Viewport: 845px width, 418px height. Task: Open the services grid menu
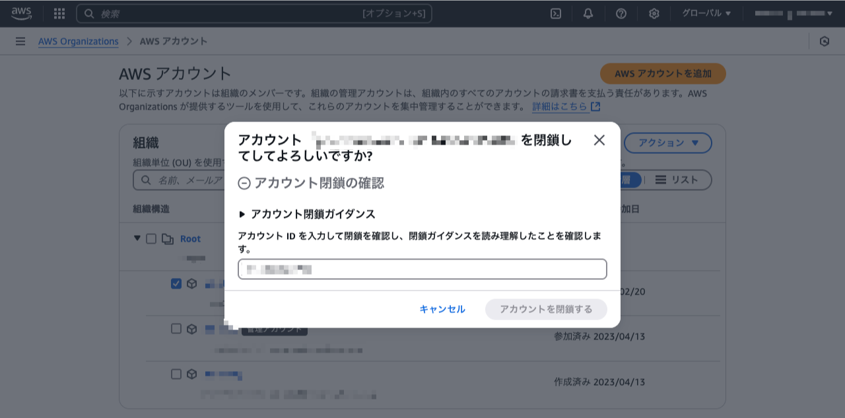[59, 13]
